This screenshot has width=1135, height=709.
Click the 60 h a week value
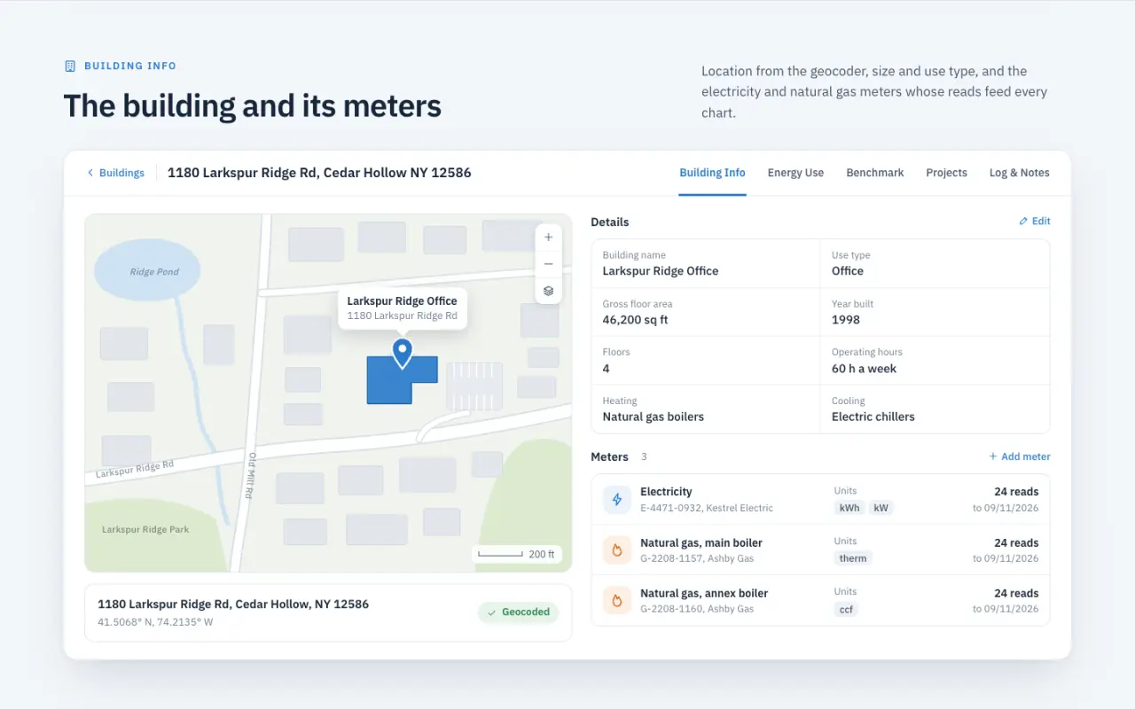864,369
